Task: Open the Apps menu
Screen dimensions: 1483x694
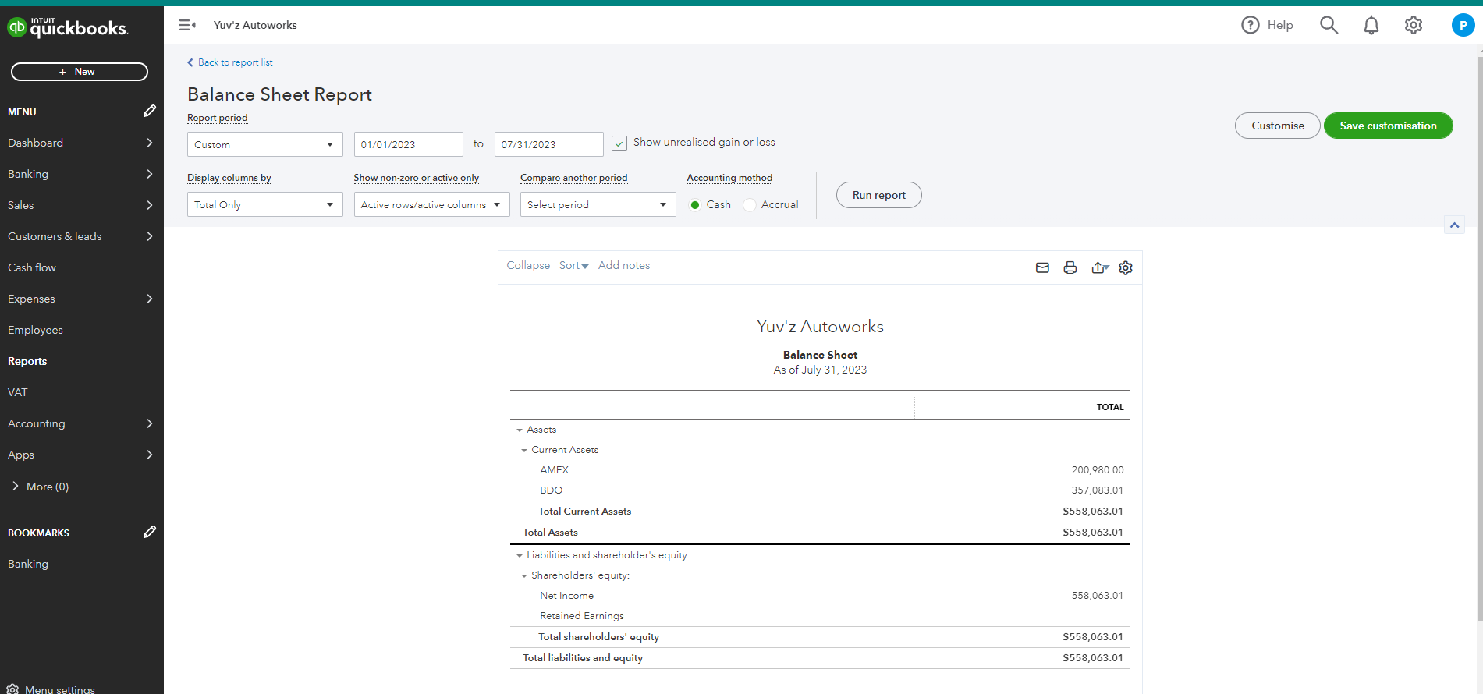Action: (81, 455)
